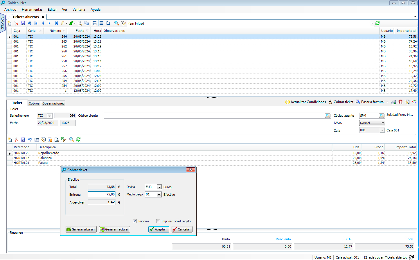Viewport: 419px width, 260px height.
Task: Expand the Pasar a factura dropdown arrow
Action: pyautogui.click(x=387, y=102)
